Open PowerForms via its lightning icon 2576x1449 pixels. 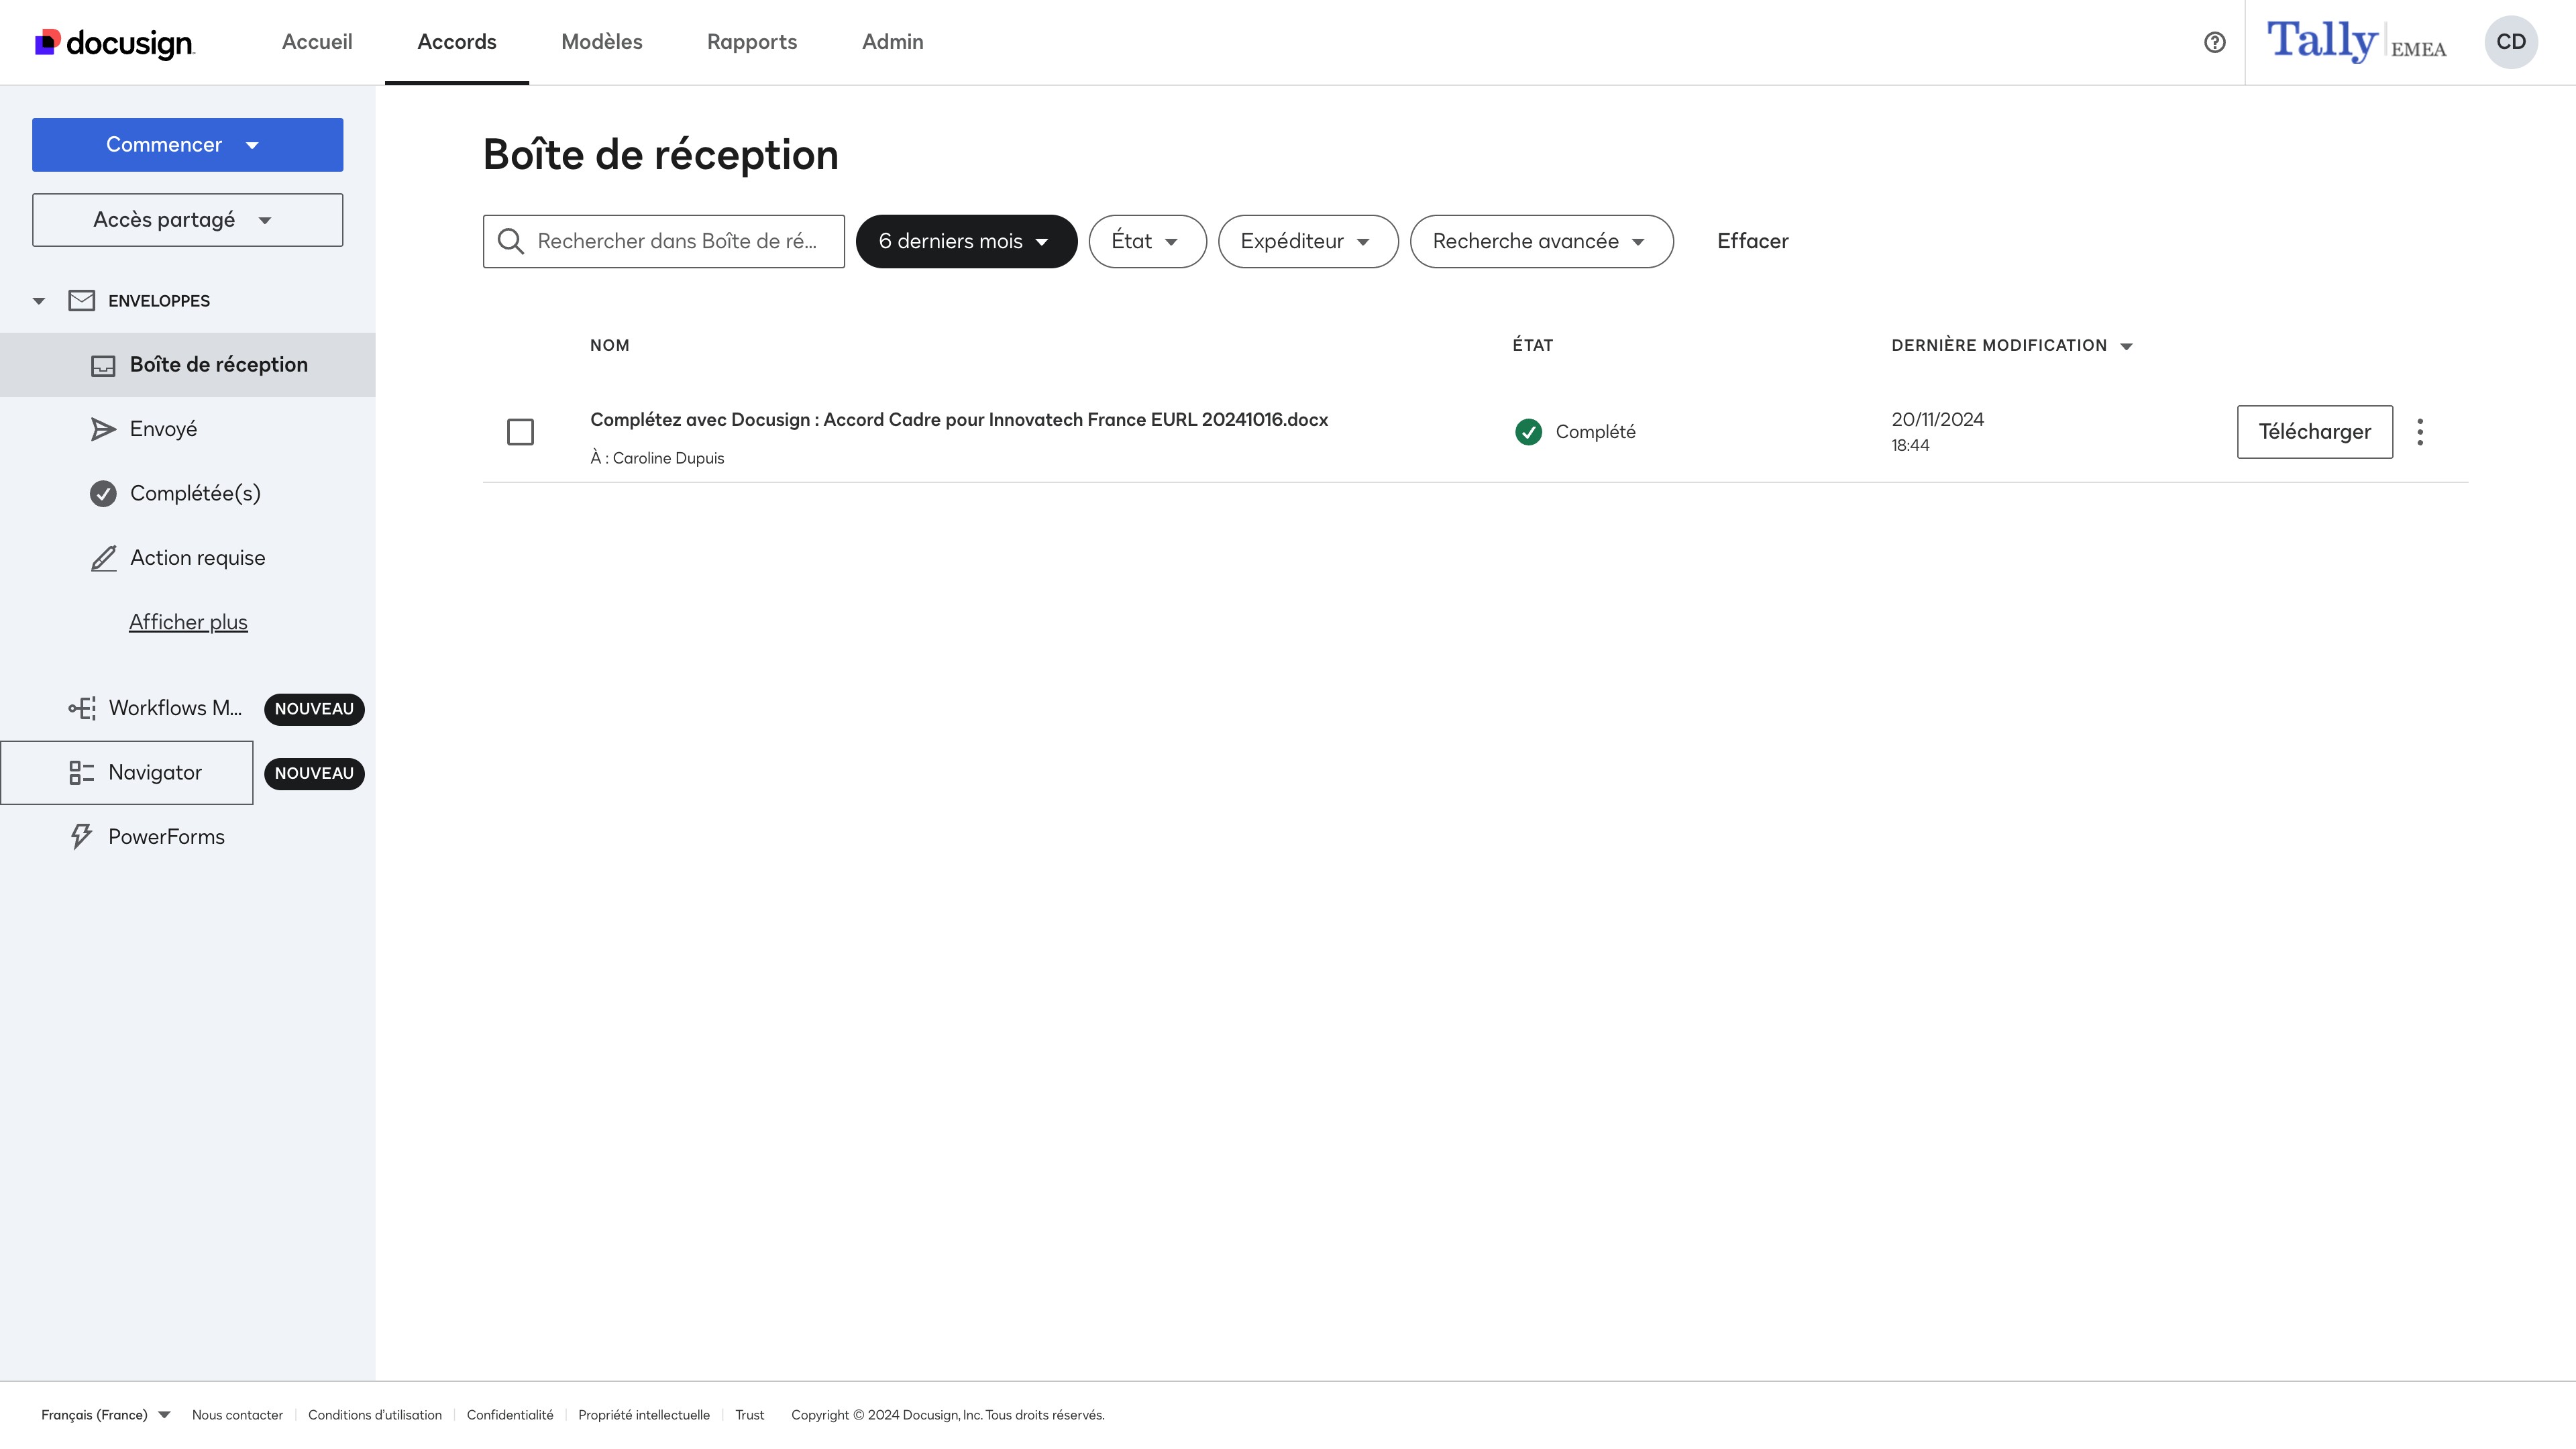tap(81, 837)
